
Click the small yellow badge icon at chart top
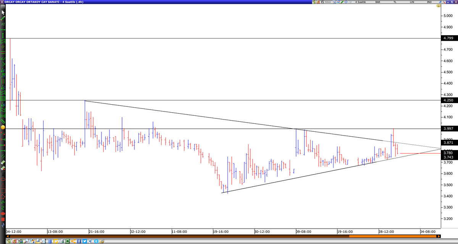(439, 6)
